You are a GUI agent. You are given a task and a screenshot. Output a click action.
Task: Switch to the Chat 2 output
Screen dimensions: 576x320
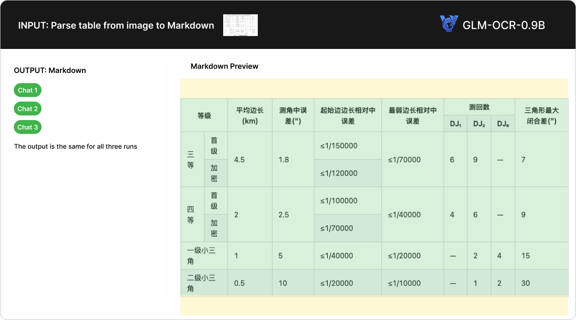28,109
